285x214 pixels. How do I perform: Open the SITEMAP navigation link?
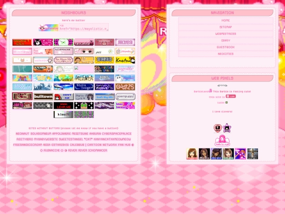point(225,27)
